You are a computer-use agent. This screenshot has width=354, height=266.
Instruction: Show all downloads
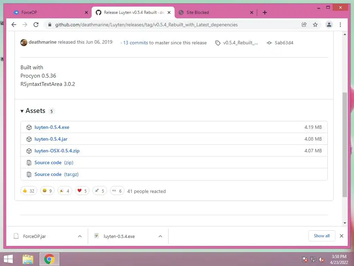322,236
